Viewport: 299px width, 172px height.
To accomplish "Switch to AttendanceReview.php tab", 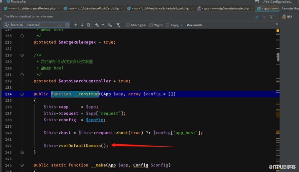I will tap(32, 8).
